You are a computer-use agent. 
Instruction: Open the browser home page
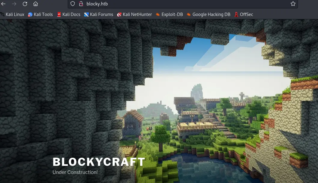coord(36,4)
